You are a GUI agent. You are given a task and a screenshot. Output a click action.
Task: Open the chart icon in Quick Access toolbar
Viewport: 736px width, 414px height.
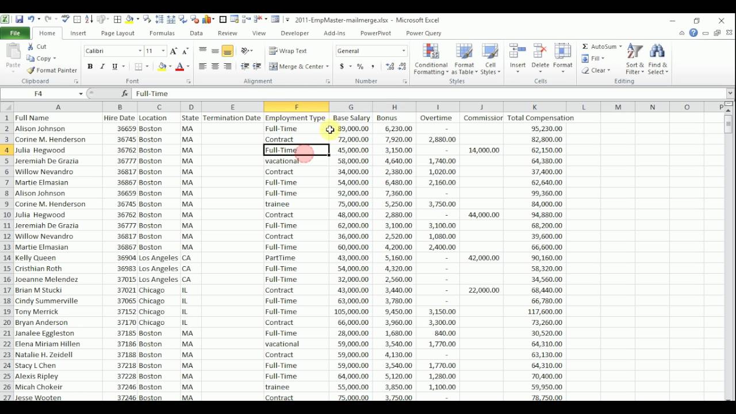[208, 20]
